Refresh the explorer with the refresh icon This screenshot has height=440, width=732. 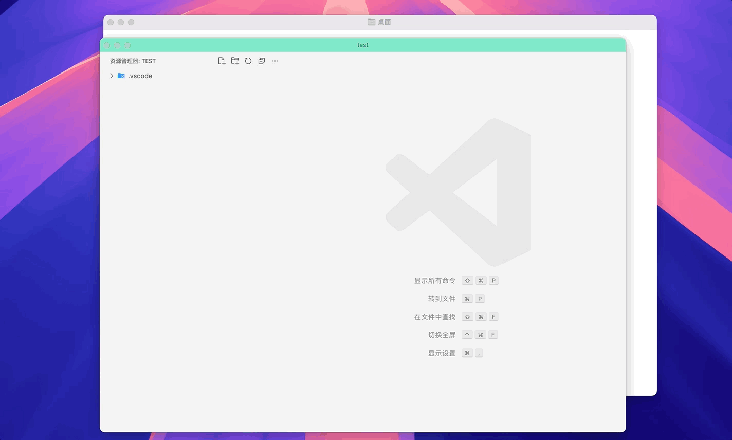coord(248,61)
